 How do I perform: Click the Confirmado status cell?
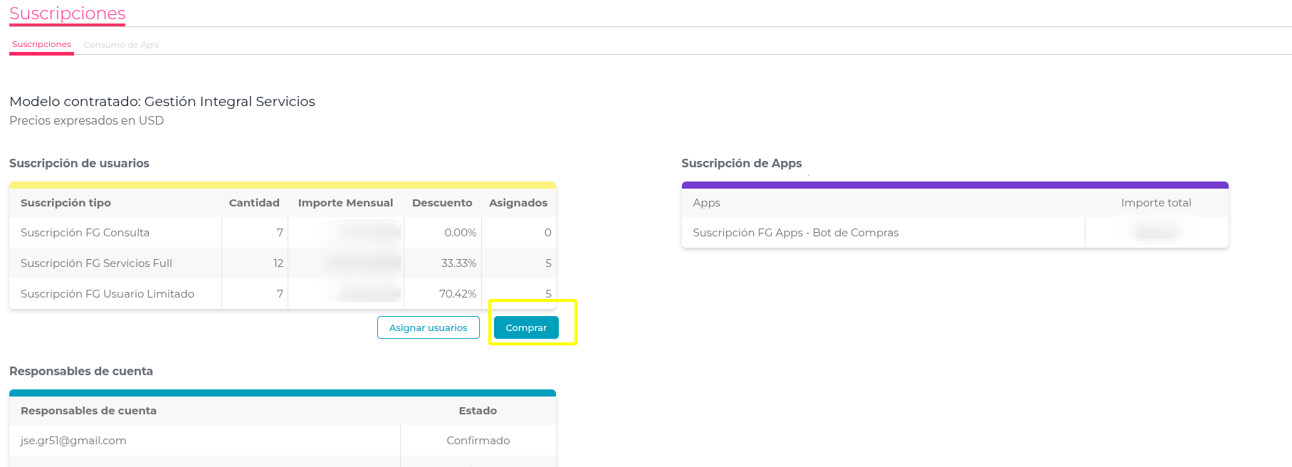click(478, 441)
